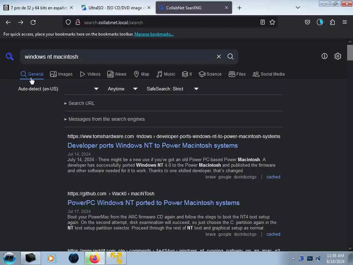Open the taskbar clock showing 11:58 AM
Viewport: 353px width, 265px height.
tap(335, 258)
